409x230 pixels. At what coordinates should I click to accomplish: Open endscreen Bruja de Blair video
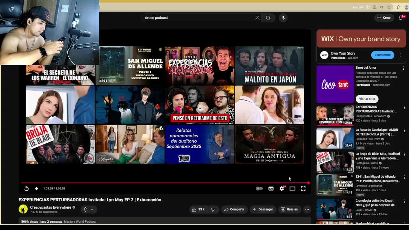(x=60, y=144)
